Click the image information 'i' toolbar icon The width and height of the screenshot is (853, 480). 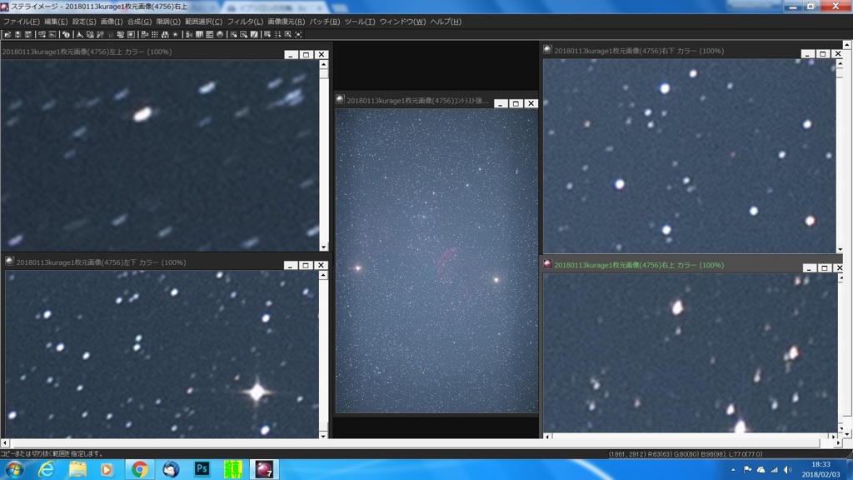tap(67, 34)
